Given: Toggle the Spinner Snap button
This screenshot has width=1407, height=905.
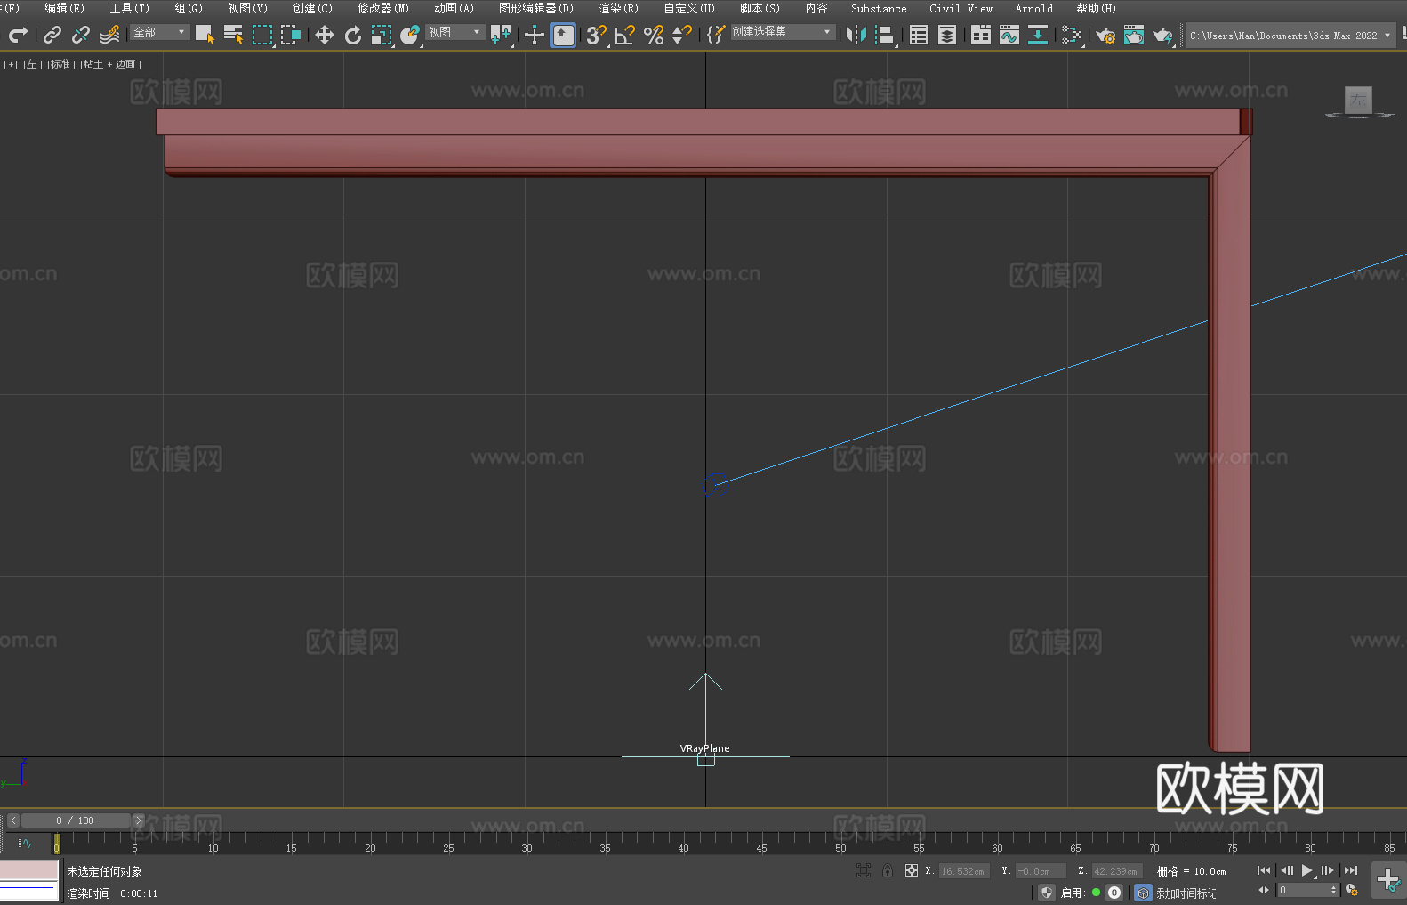Looking at the screenshot, I should coord(682,35).
